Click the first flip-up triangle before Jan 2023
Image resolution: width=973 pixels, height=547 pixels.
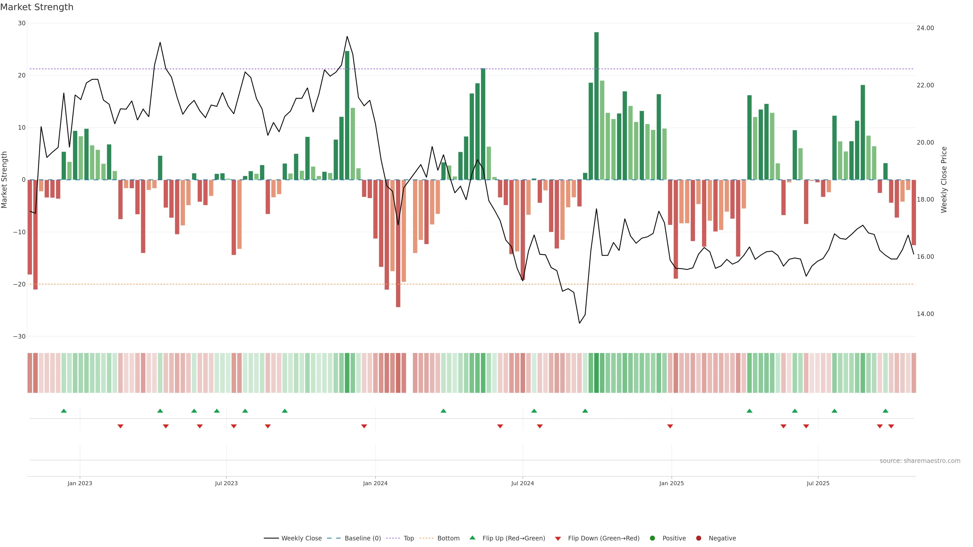(x=64, y=411)
